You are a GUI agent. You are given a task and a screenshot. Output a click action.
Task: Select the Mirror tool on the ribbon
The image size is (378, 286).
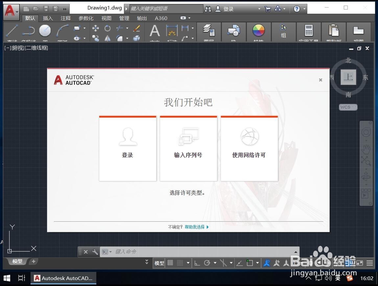tap(107, 38)
